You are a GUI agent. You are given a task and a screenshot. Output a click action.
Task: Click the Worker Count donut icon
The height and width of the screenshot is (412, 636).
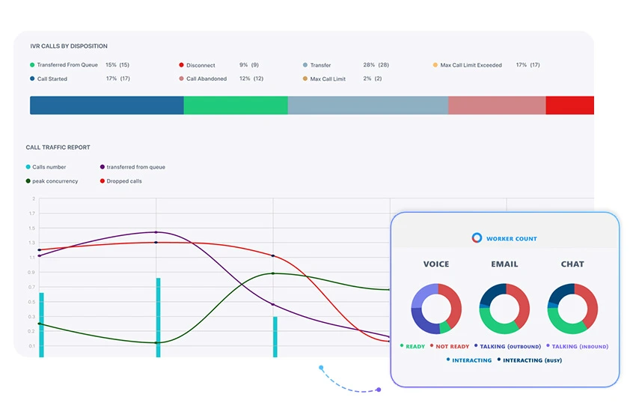point(477,238)
